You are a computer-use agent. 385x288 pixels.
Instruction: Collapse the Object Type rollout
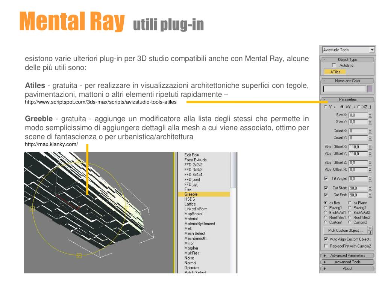(x=348, y=60)
